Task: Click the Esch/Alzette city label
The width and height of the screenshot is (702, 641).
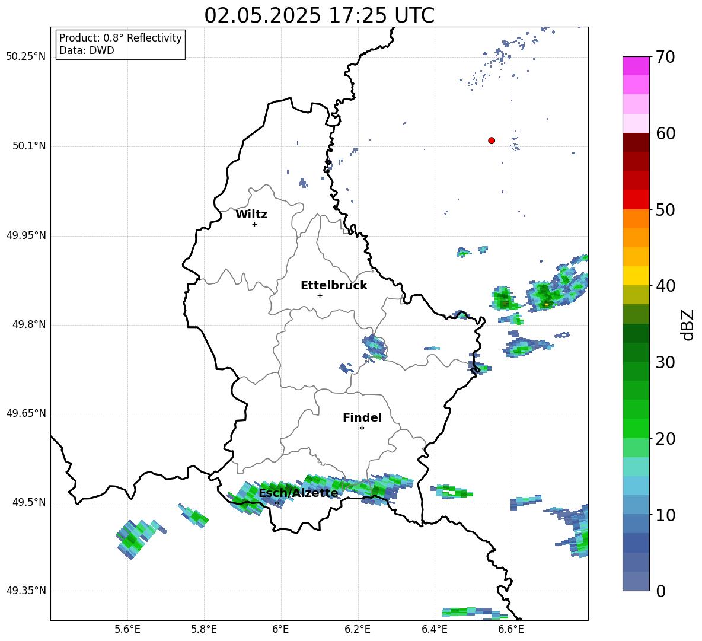Action: point(298,493)
